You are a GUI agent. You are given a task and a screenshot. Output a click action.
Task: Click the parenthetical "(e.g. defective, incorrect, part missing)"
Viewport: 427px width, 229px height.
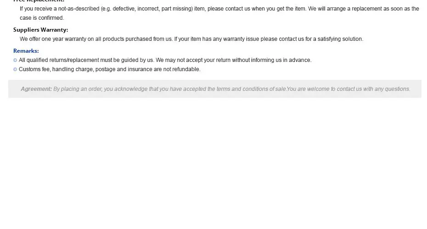(147, 9)
